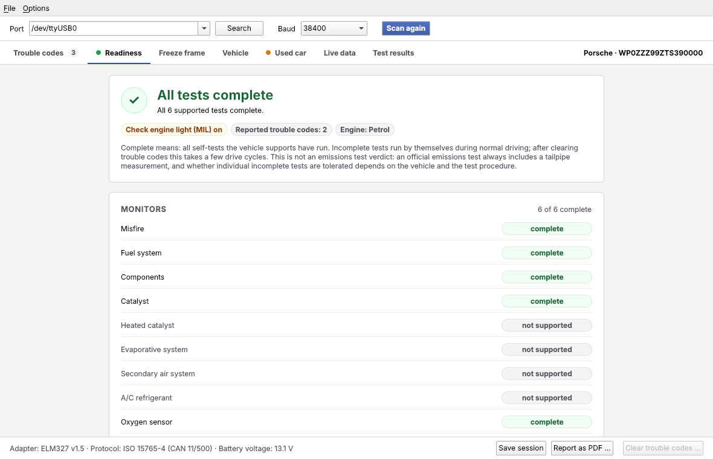The image size is (713, 459).
Task: Click Report as PDF
Action: (x=582, y=448)
